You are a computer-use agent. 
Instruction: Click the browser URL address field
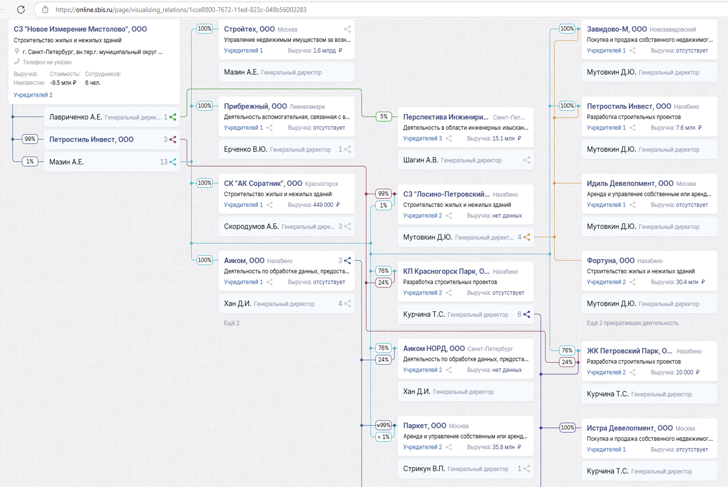click(181, 10)
